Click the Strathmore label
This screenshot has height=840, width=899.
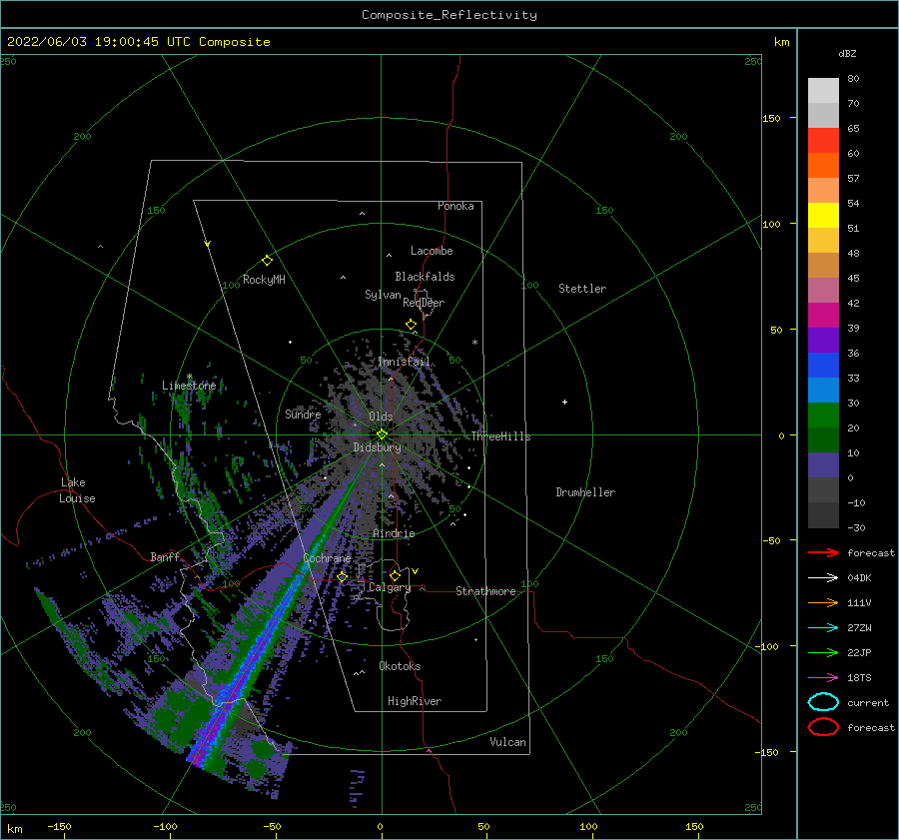coord(485,591)
